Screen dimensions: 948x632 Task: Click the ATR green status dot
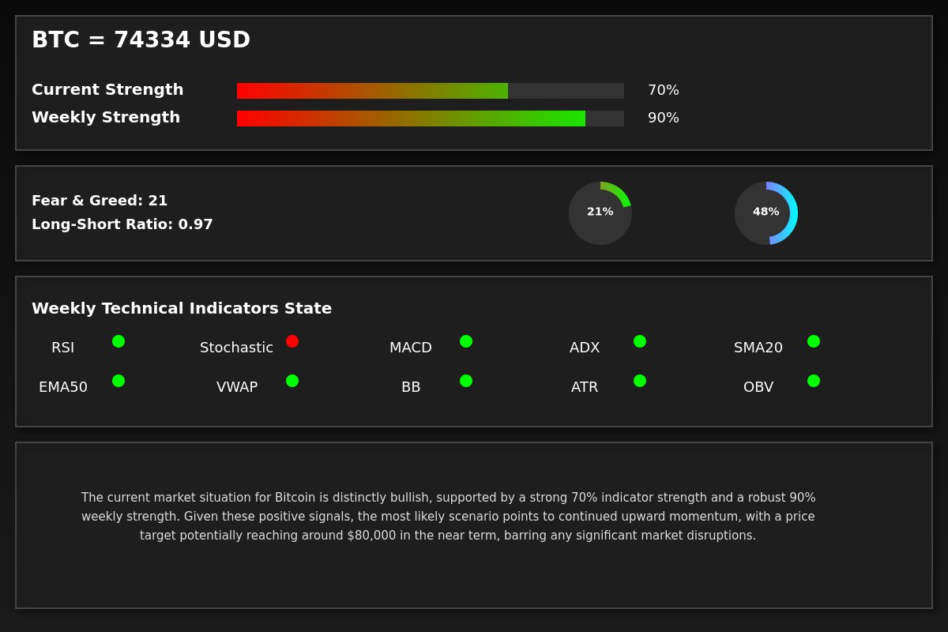(x=640, y=381)
